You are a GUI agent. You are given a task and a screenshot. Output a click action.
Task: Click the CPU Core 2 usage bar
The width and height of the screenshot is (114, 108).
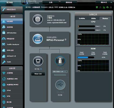(x=86, y=30)
